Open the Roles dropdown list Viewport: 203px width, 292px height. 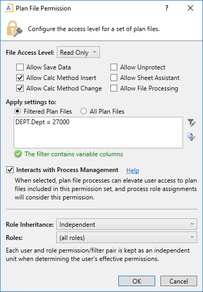click(127, 237)
